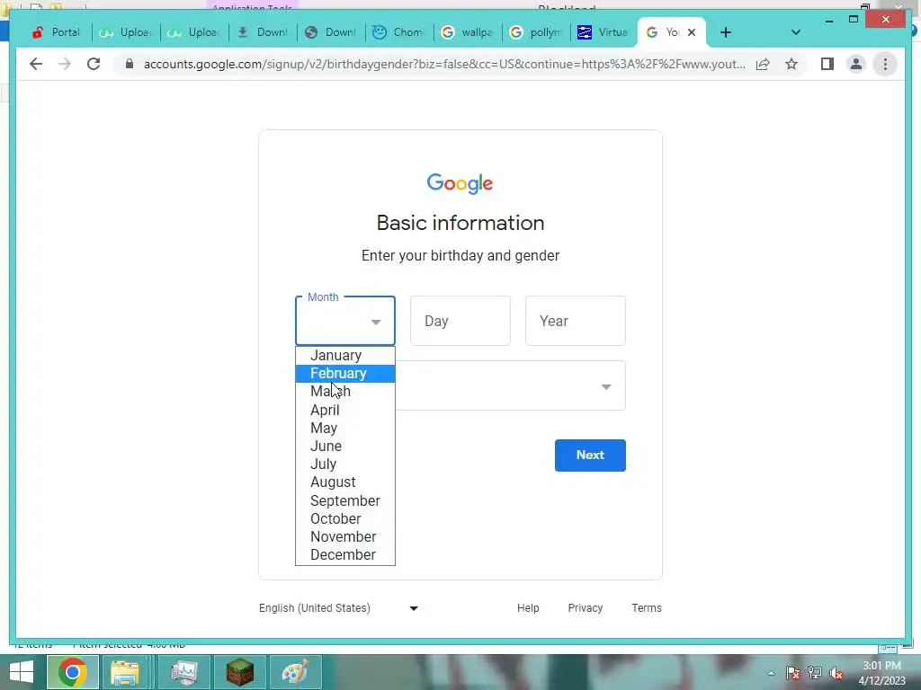Viewport: 921px width, 690px height.
Task: Switch to the Portal tab
Action: 57,32
